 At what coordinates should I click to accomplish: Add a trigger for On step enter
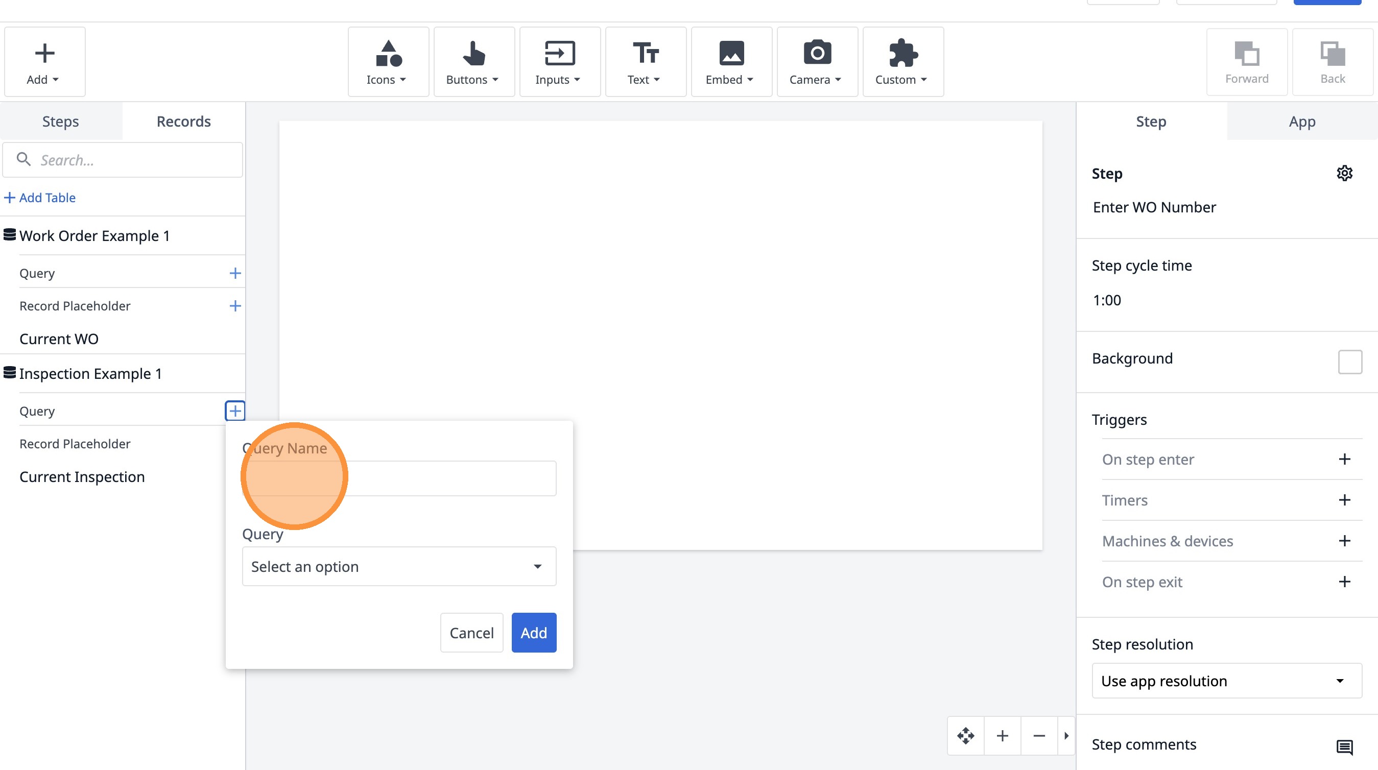coord(1344,460)
